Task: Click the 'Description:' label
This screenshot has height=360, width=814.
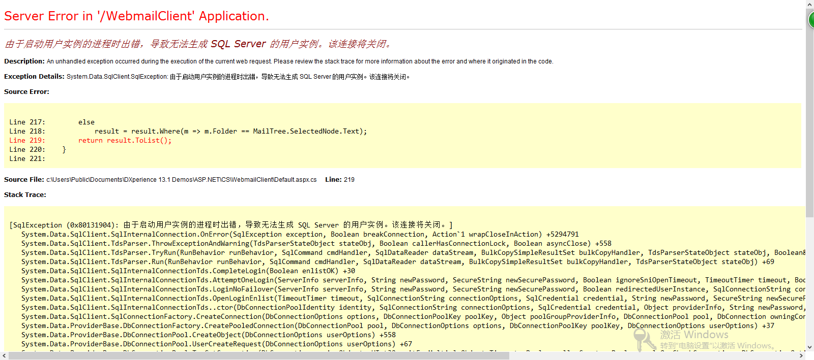Action: (x=24, y=61)
